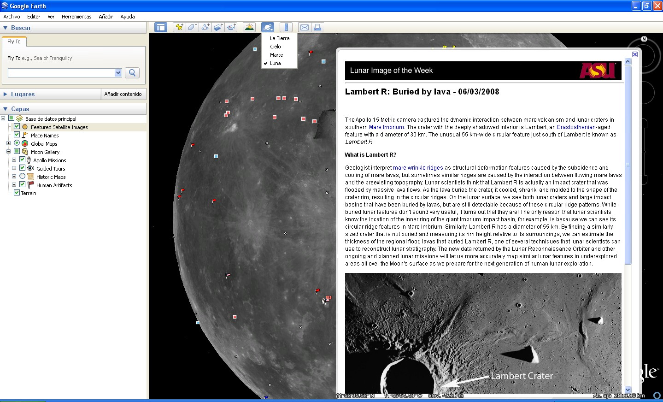
Task: Open the Ayuda menu
Action: click(128, 17)
